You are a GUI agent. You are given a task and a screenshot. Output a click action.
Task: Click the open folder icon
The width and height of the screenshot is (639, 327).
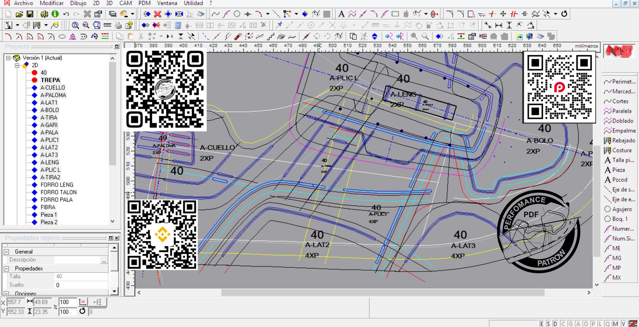click(x=19, y=14)
